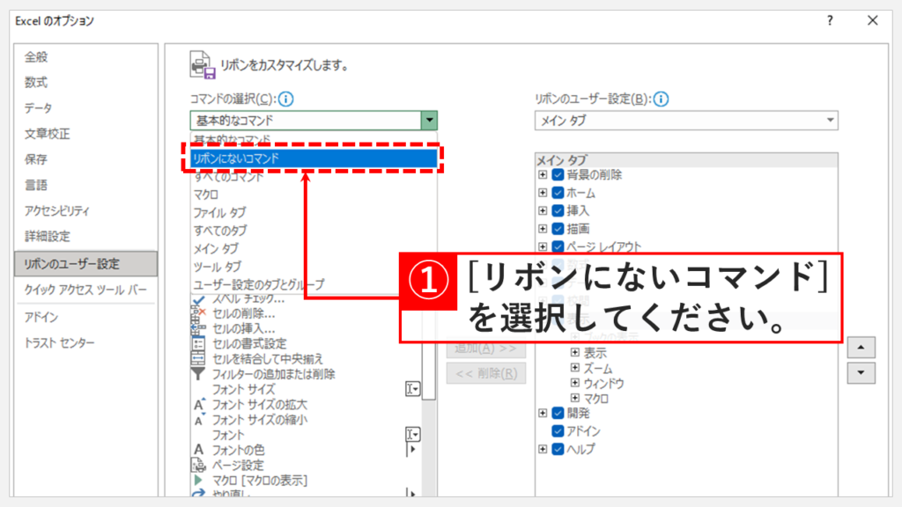
Task: Toggle the 開発 tab checkbox
Action: 558,413
